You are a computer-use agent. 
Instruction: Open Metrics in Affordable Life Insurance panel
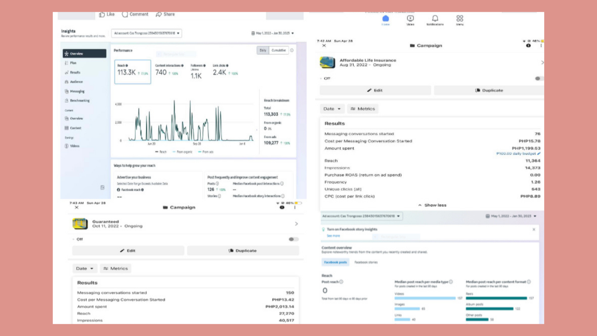(363, 109)
